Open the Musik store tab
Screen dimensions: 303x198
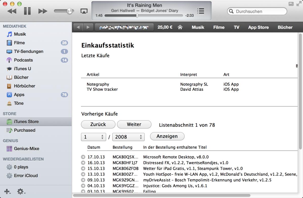click(198, 27)
